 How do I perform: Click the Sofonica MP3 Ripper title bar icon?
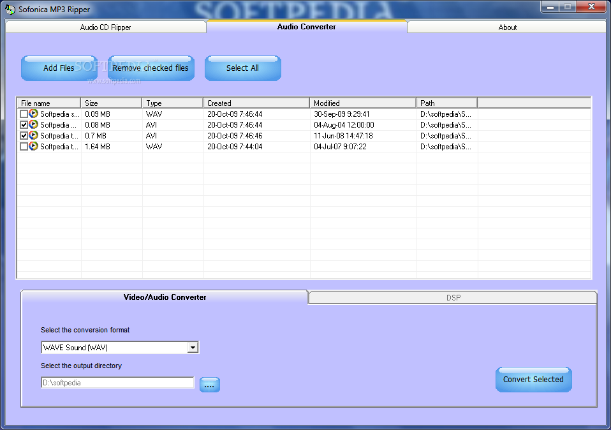coord(10,9)
